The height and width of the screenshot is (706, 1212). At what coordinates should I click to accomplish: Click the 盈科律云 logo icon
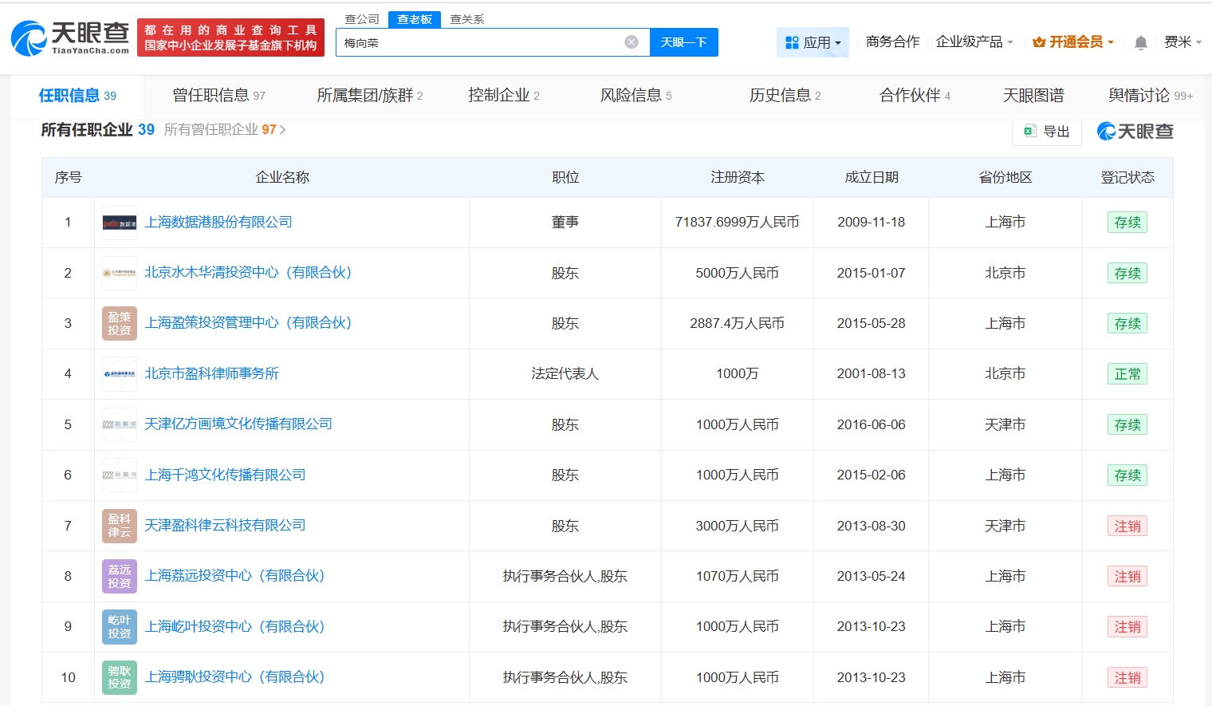[x=120, y=526]
